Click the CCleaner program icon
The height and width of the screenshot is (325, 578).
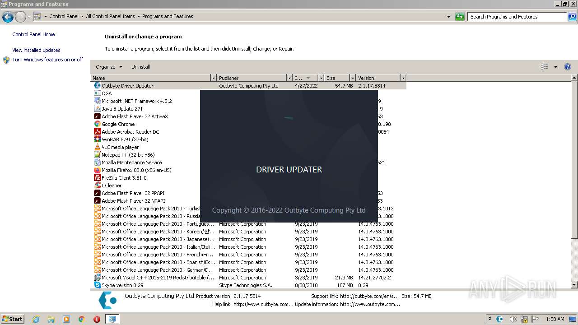pos(97,186)
